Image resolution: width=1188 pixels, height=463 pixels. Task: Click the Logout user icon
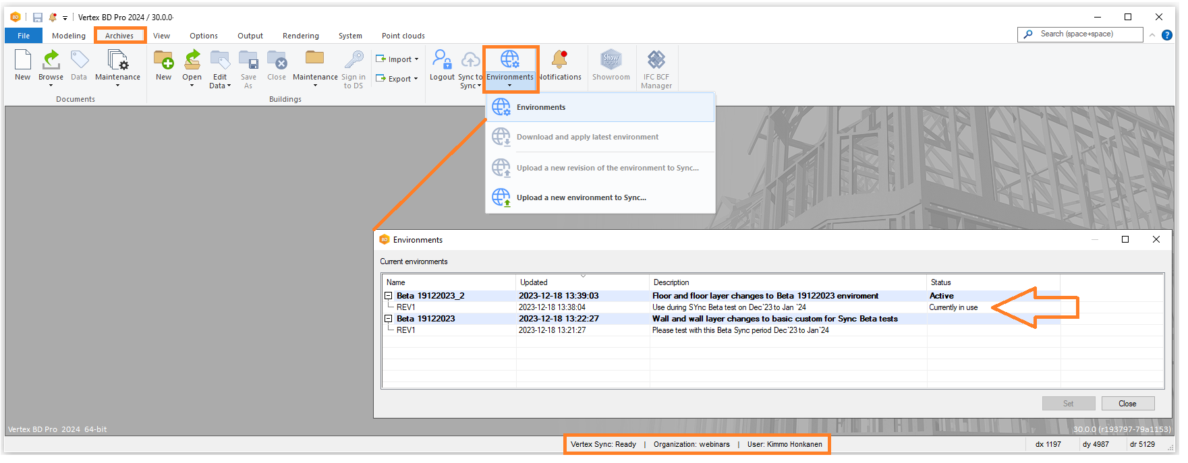pos(442,61)
